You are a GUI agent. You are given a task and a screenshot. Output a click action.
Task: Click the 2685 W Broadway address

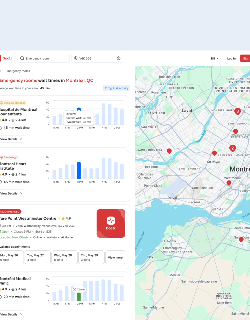coord(45,226)
